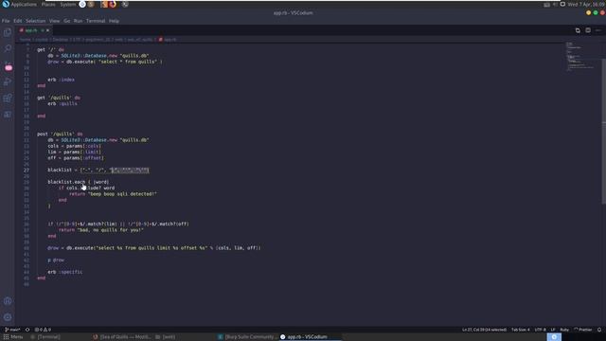Open the Selection menu
The height and width of the screenshot is (341, 606).
point(36,21)
